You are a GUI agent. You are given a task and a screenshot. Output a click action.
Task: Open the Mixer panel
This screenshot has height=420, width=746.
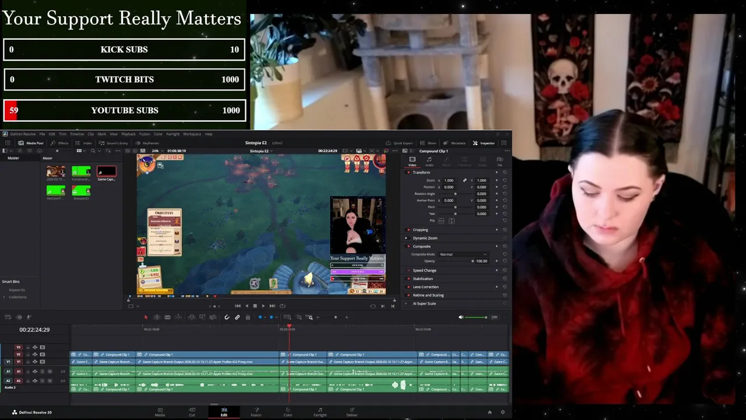click(428, 143)
